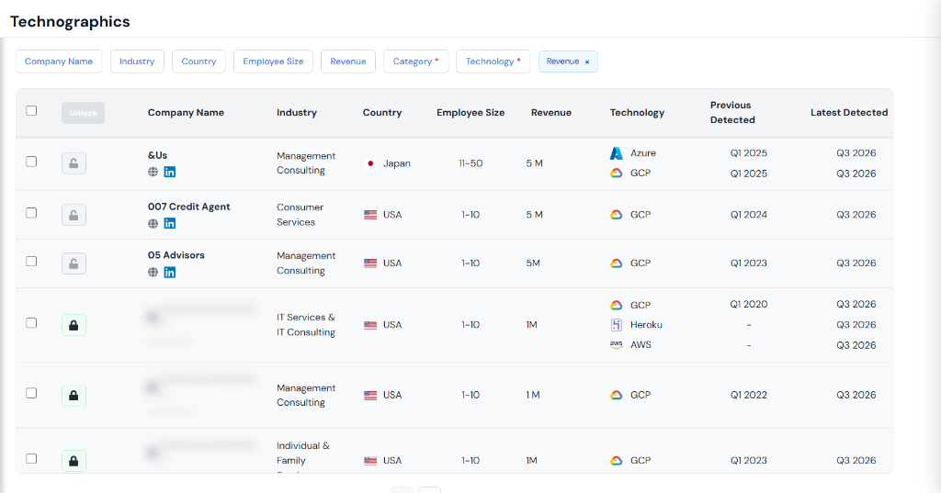Open 05 Advisors website globe icon
This screenshot has width=941, height=493.
point(153,273)
